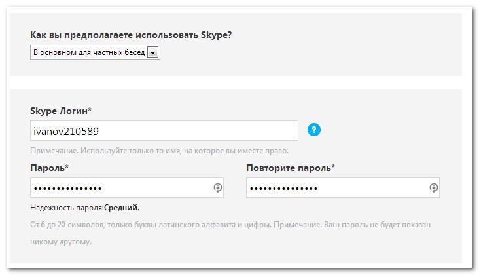Click the 'Пароль*' field label

coord(50,168)
